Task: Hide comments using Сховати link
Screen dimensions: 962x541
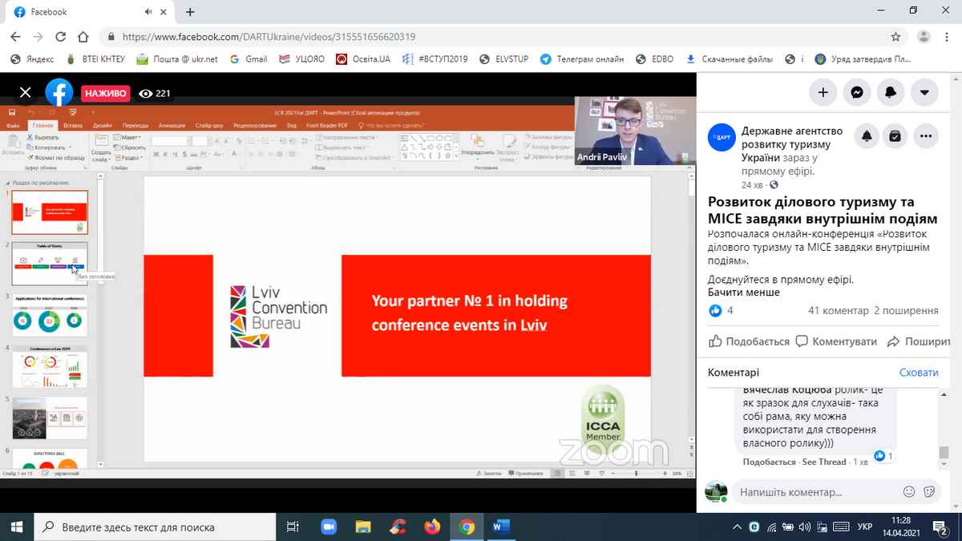Action: 918,373
